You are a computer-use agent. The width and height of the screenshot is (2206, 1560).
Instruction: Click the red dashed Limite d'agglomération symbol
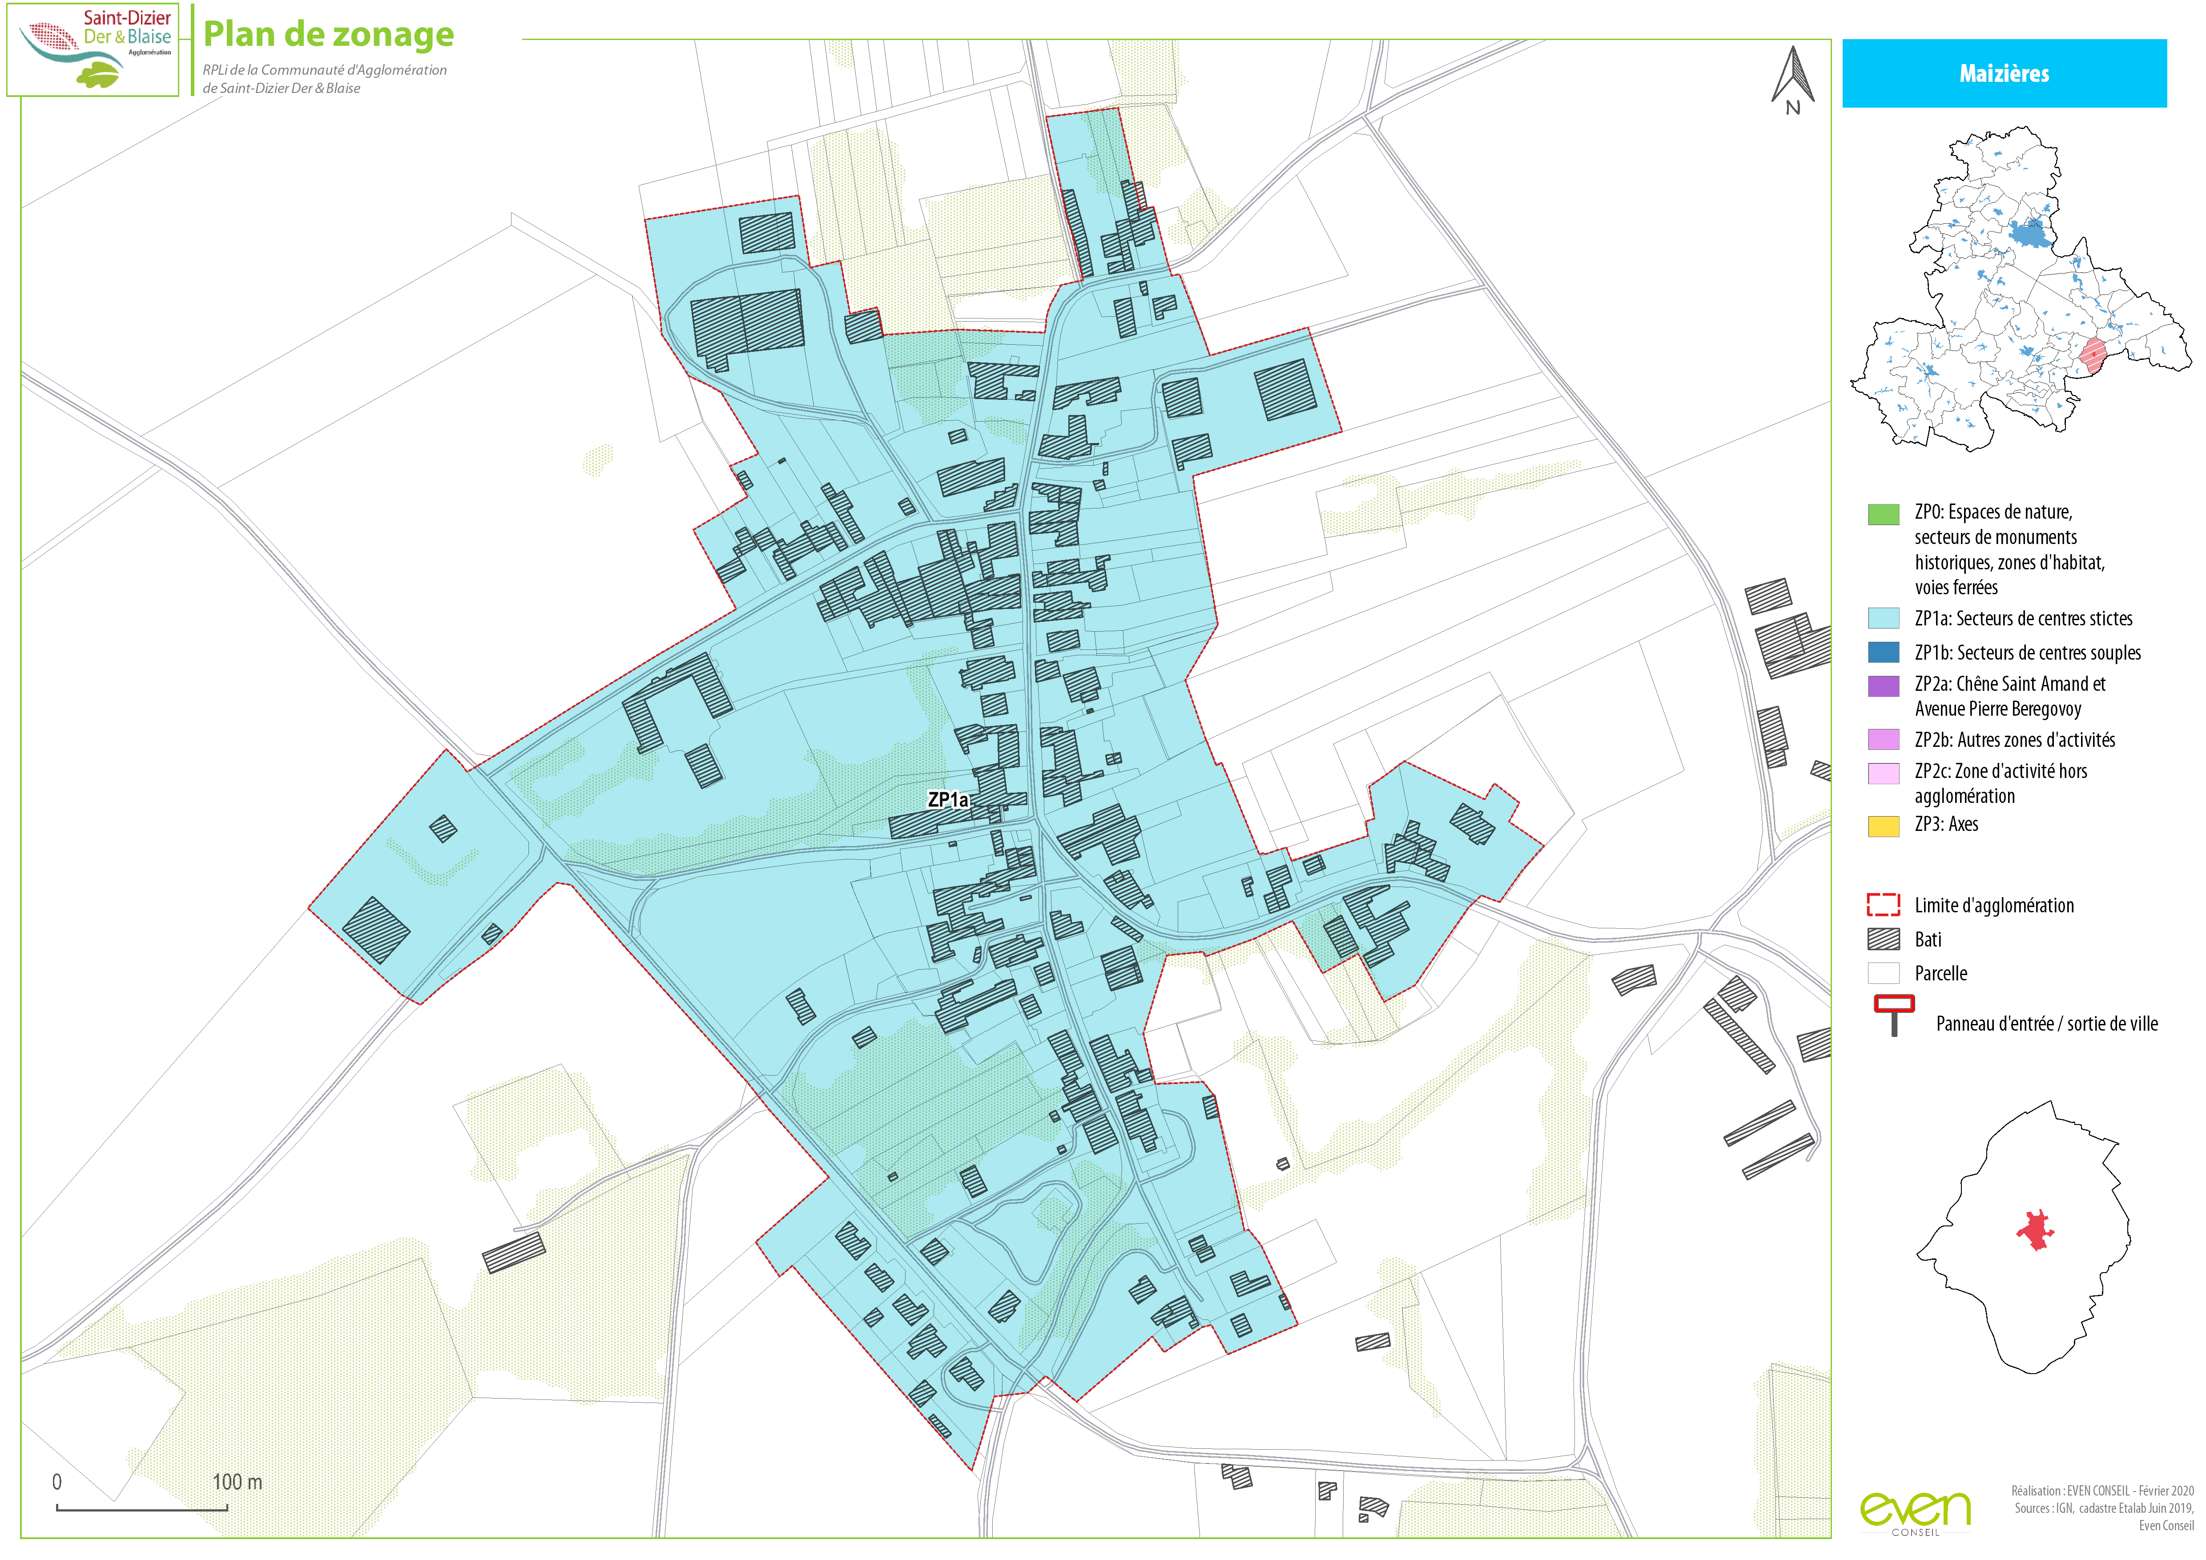click(x=1883, y=904)
